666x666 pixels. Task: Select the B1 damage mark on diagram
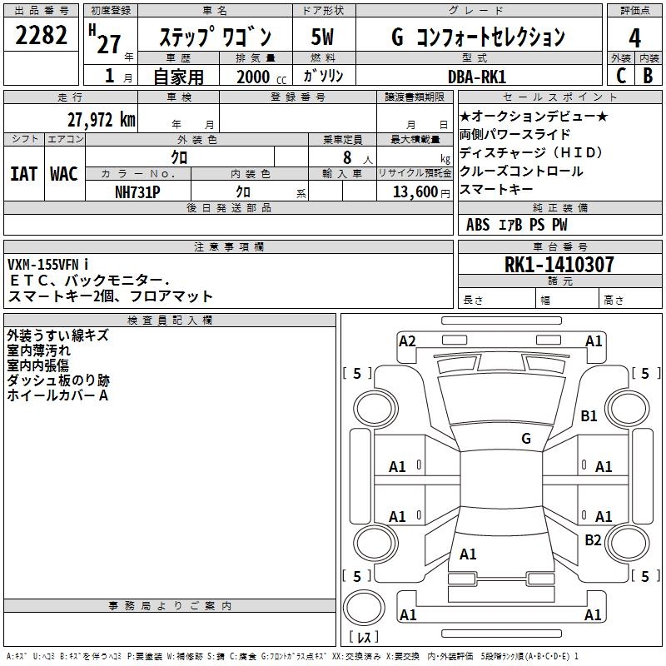pos(589,415)
